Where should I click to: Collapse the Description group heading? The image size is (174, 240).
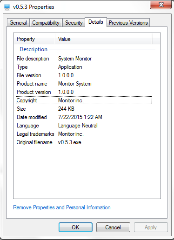point(33,49)
